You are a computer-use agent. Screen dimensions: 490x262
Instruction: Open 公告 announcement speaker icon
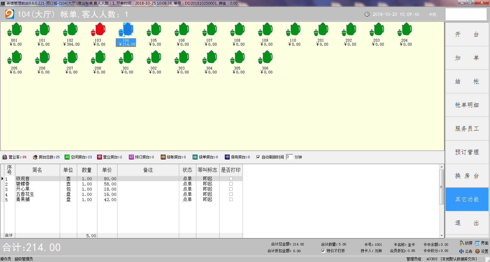[462, 251]
